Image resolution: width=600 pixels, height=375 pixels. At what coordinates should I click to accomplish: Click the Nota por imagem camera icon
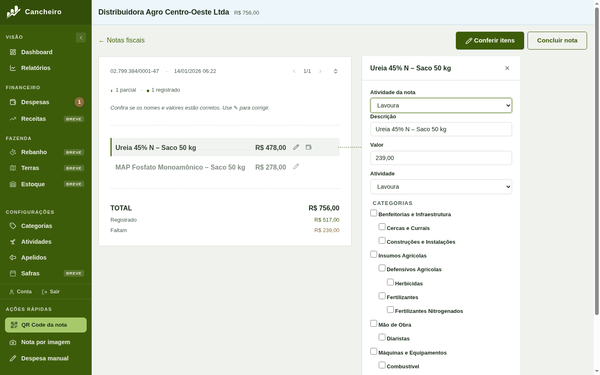coord(13,342)
